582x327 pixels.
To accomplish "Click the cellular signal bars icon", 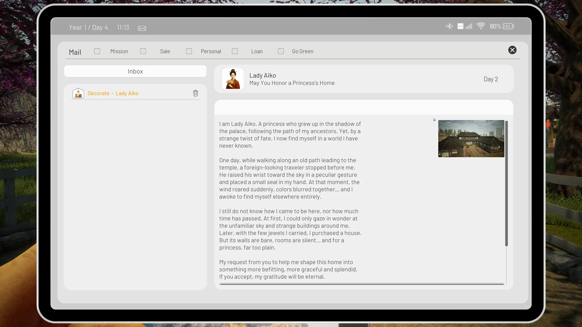I will pos(468,26).
